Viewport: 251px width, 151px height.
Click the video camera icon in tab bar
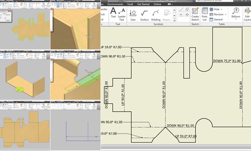coord(169,4)
